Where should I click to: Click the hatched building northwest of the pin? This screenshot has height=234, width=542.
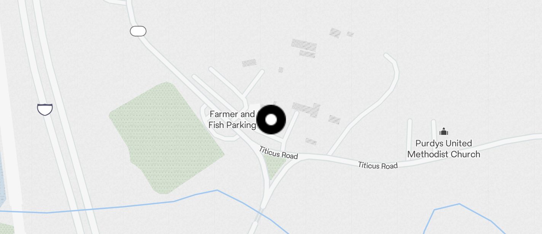249,63
